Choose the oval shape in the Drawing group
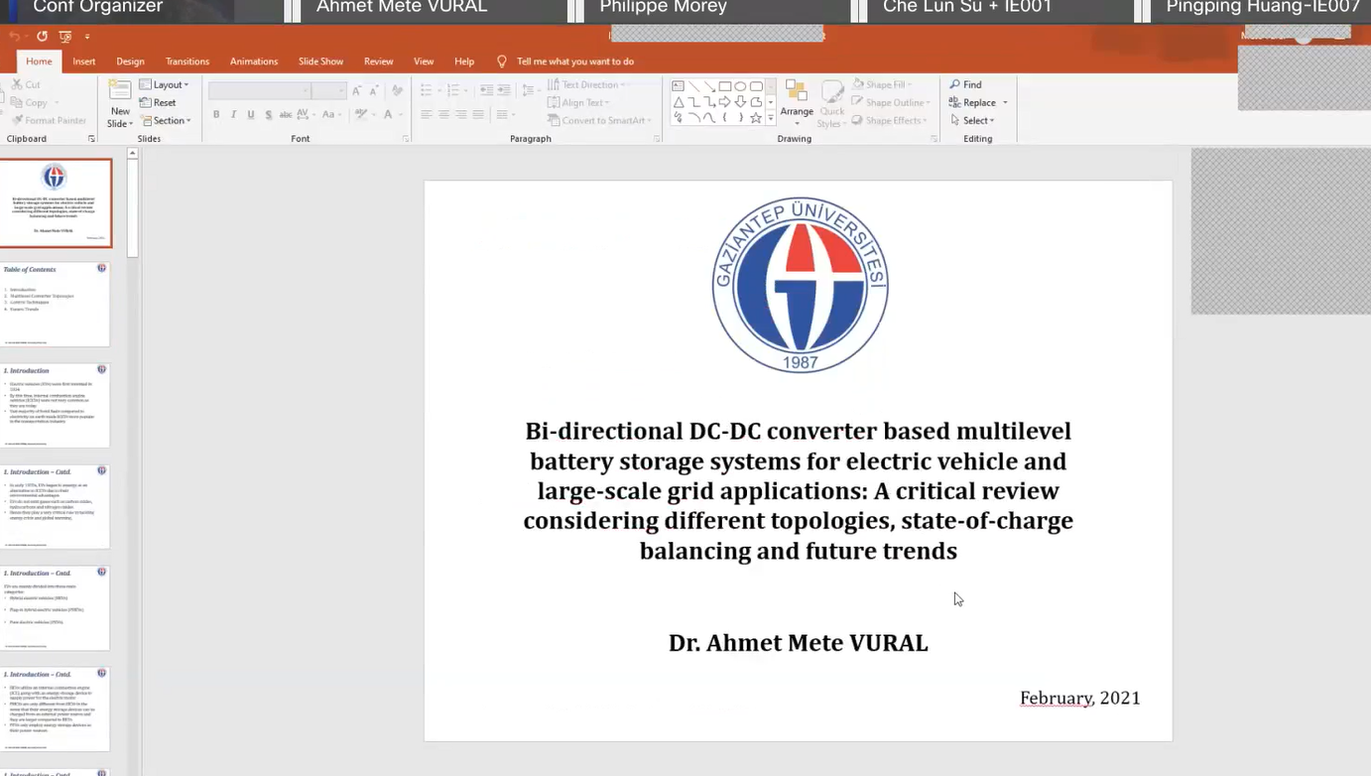This screenshot has height=776, width=1371. pyautogui.click(x=740, y=86)
